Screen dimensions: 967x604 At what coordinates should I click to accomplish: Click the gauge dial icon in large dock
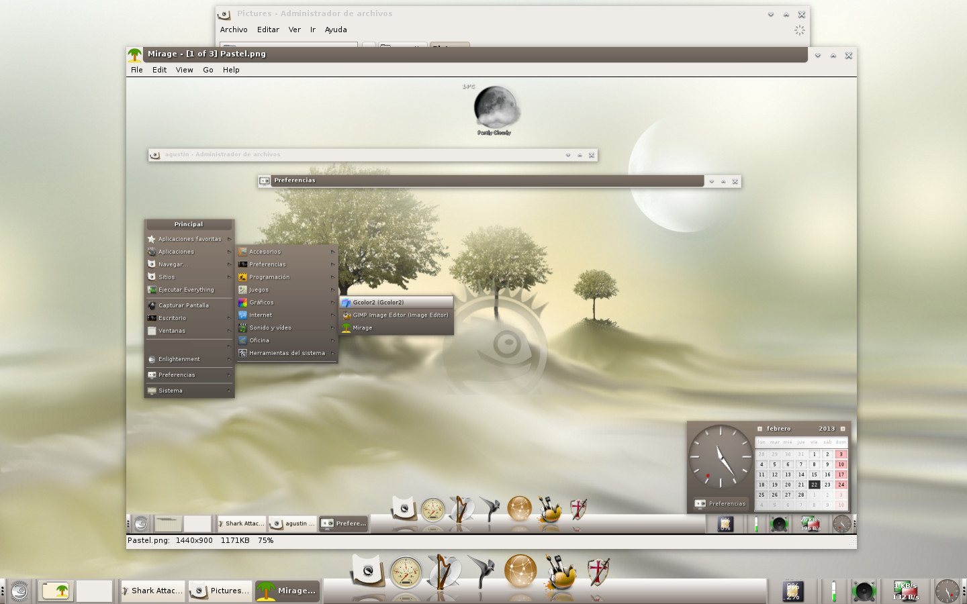click(x=406, y=573)
